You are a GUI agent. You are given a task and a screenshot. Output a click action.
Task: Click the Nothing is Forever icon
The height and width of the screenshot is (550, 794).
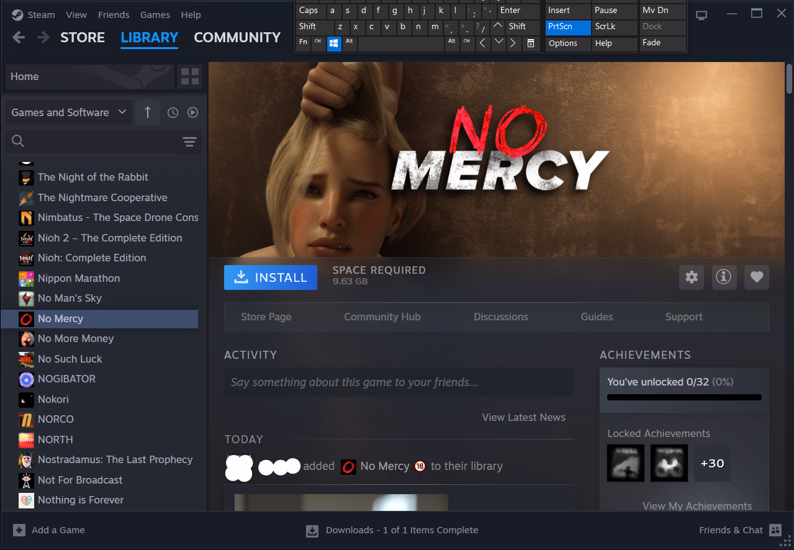(26, 500)
